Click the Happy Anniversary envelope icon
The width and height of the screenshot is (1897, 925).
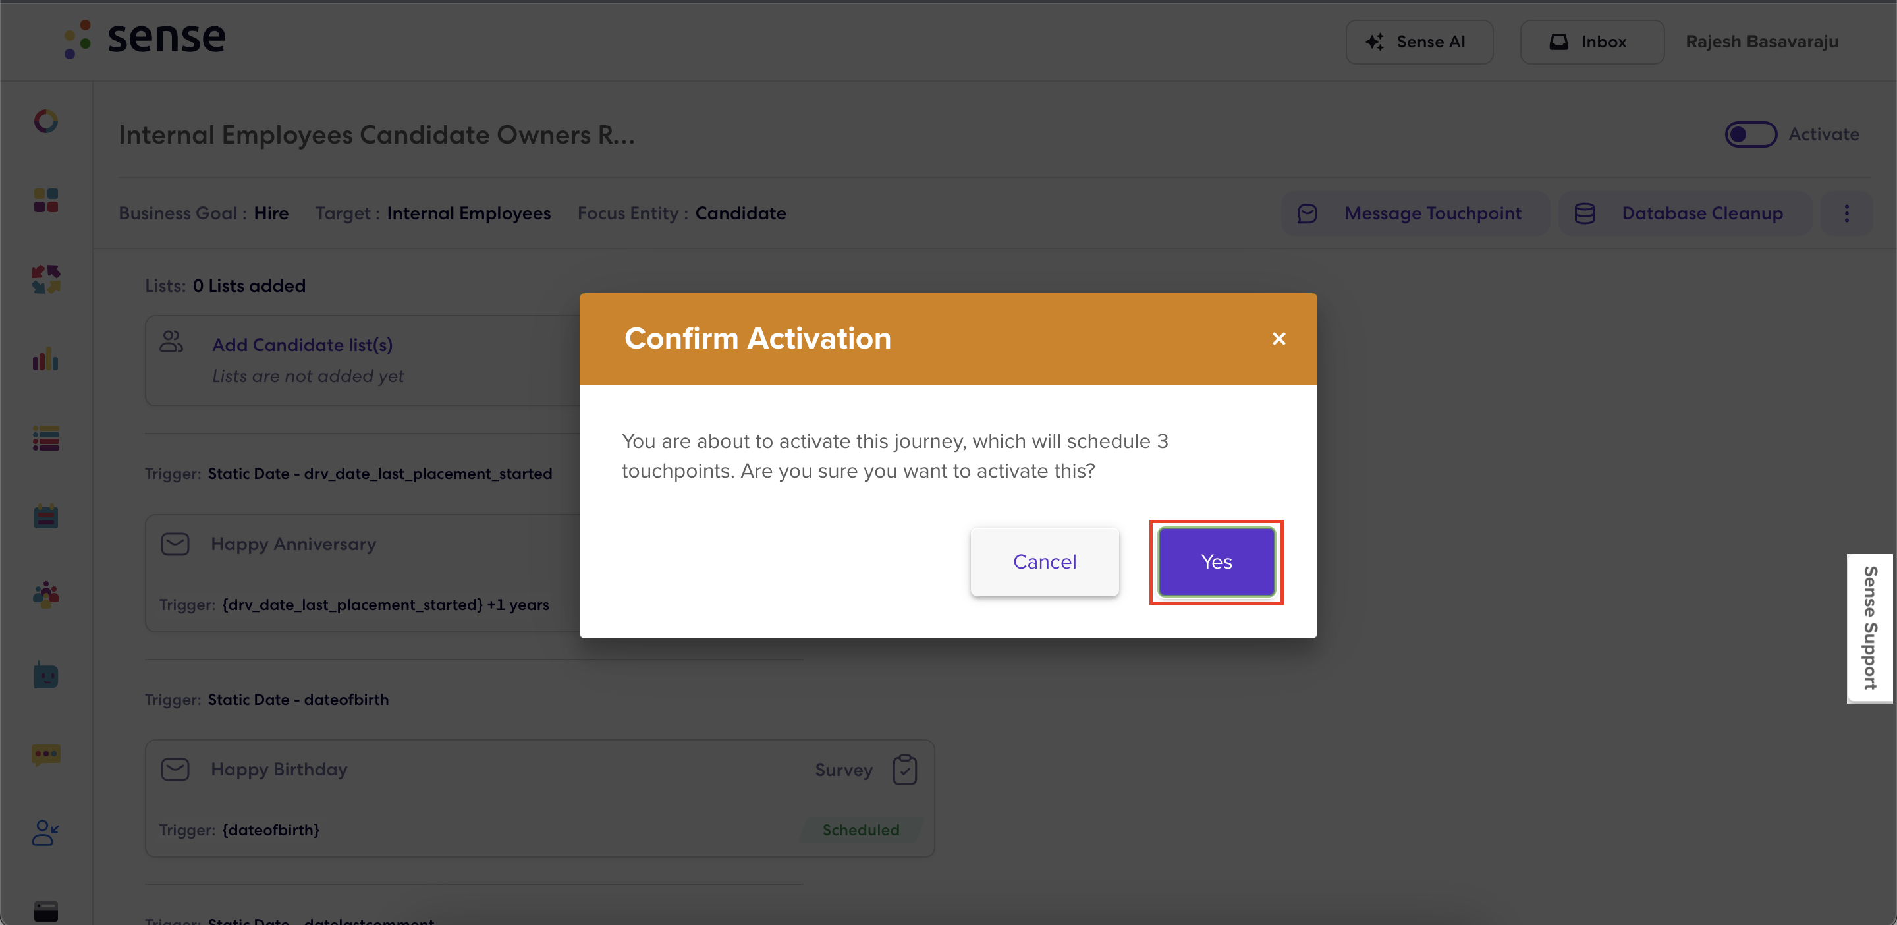[175, 544]
